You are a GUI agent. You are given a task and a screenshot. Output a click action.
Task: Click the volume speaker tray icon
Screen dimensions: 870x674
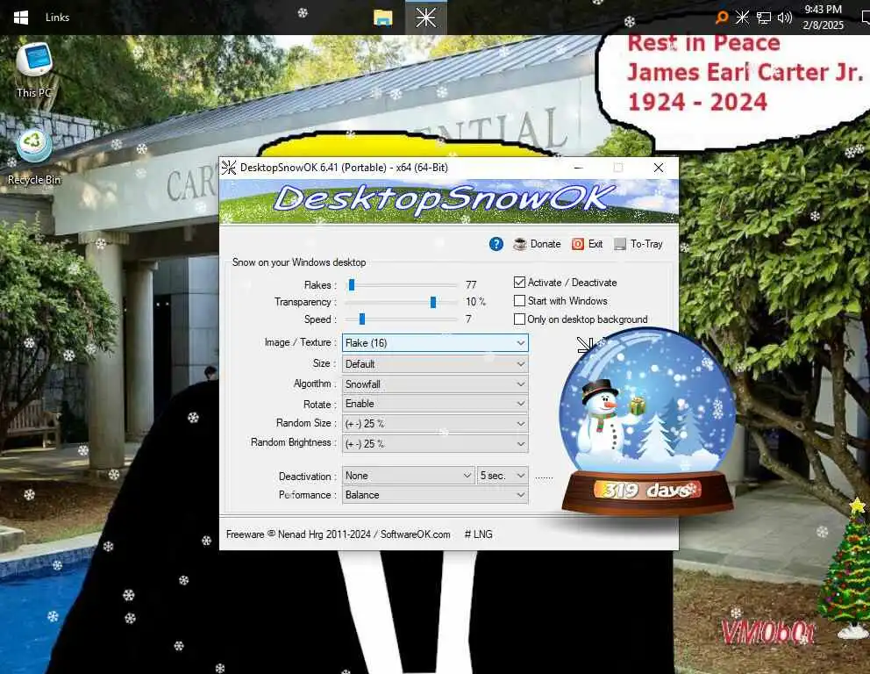pyautogui.click(x=785, y=18)
